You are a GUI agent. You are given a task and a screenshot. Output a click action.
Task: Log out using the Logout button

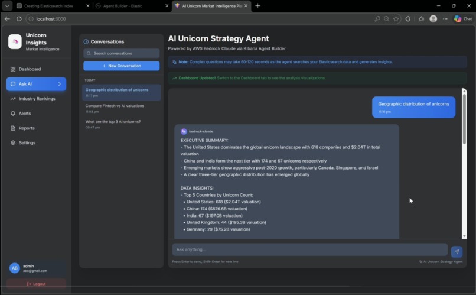36,284
